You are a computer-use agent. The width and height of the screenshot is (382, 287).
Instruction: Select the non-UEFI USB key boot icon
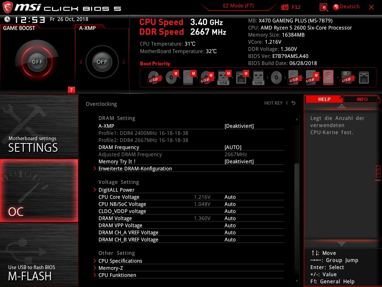(259, 78)
